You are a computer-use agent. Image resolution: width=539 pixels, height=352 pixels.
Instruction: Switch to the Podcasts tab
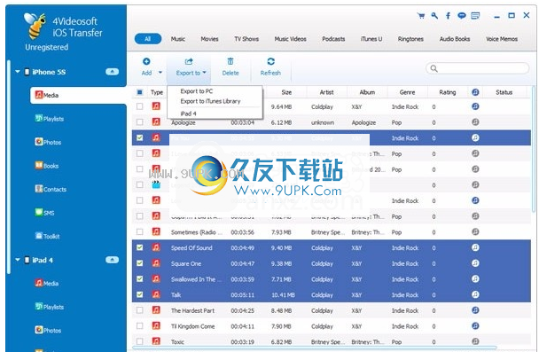coord(333,39)
